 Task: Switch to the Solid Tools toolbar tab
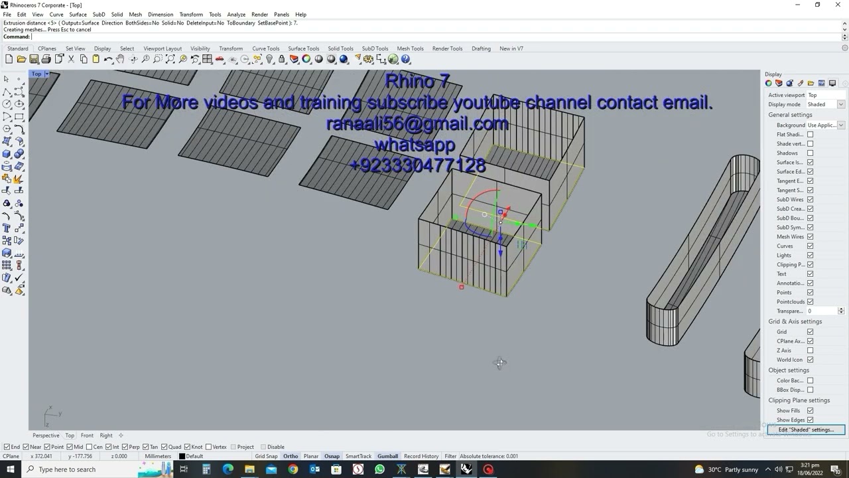(340, 48)
